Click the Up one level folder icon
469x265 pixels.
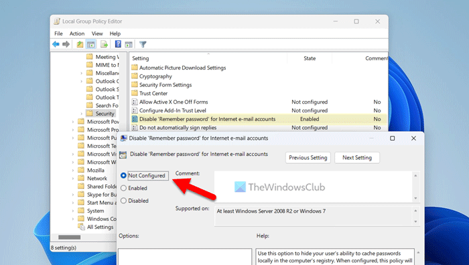point(80,45)
